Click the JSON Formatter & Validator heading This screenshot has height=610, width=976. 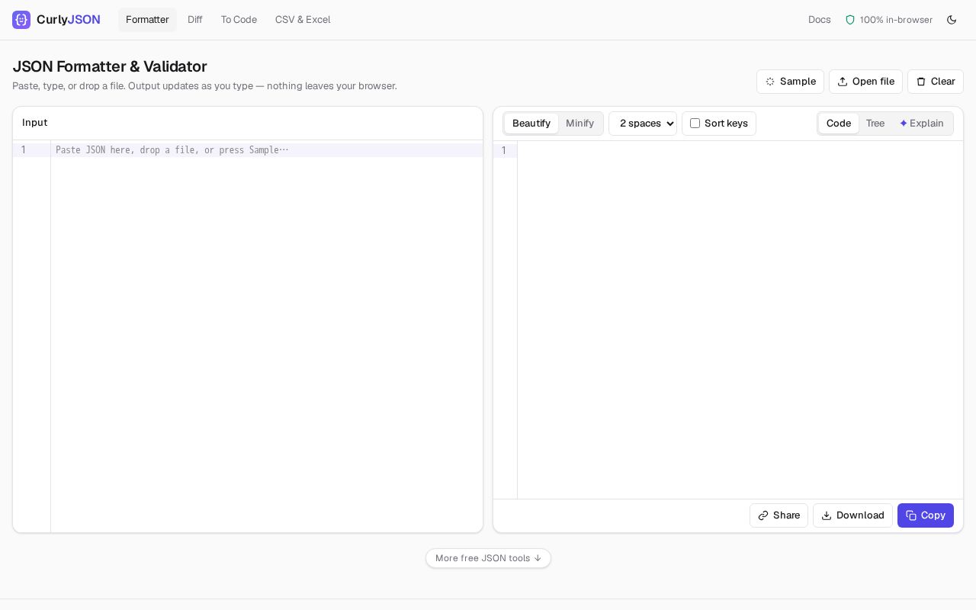(110, 66)
